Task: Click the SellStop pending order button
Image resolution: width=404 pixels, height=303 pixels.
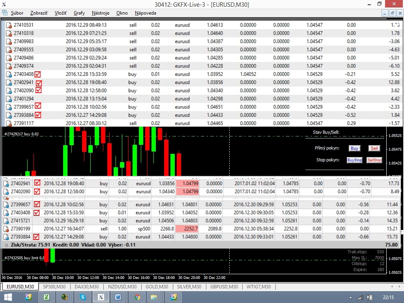Action: point(374,160)
